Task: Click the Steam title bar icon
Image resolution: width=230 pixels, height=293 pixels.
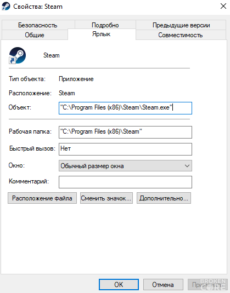Action: tap(6, 7)
